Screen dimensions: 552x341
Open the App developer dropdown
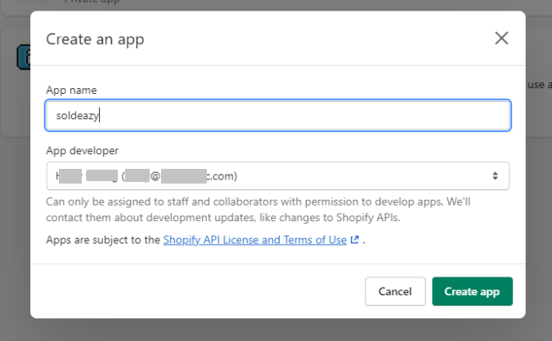[278, 176]
